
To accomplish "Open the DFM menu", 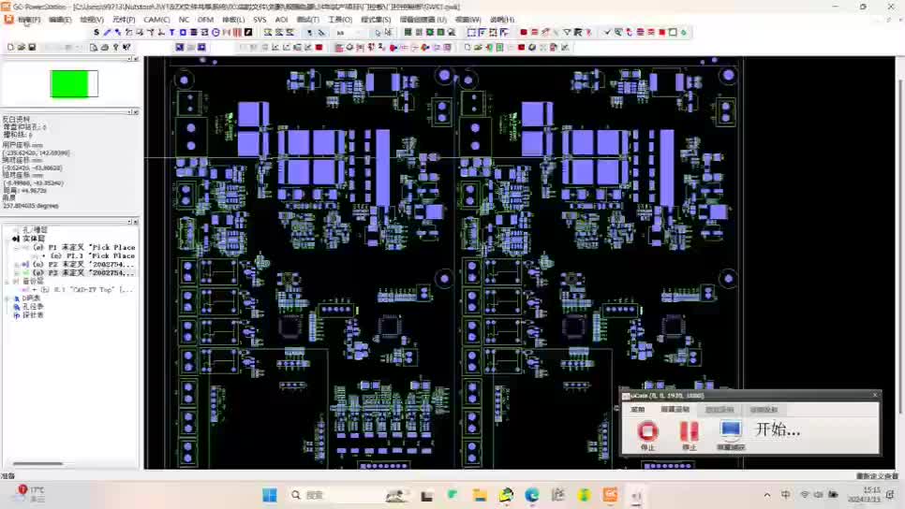I will 205,19.
